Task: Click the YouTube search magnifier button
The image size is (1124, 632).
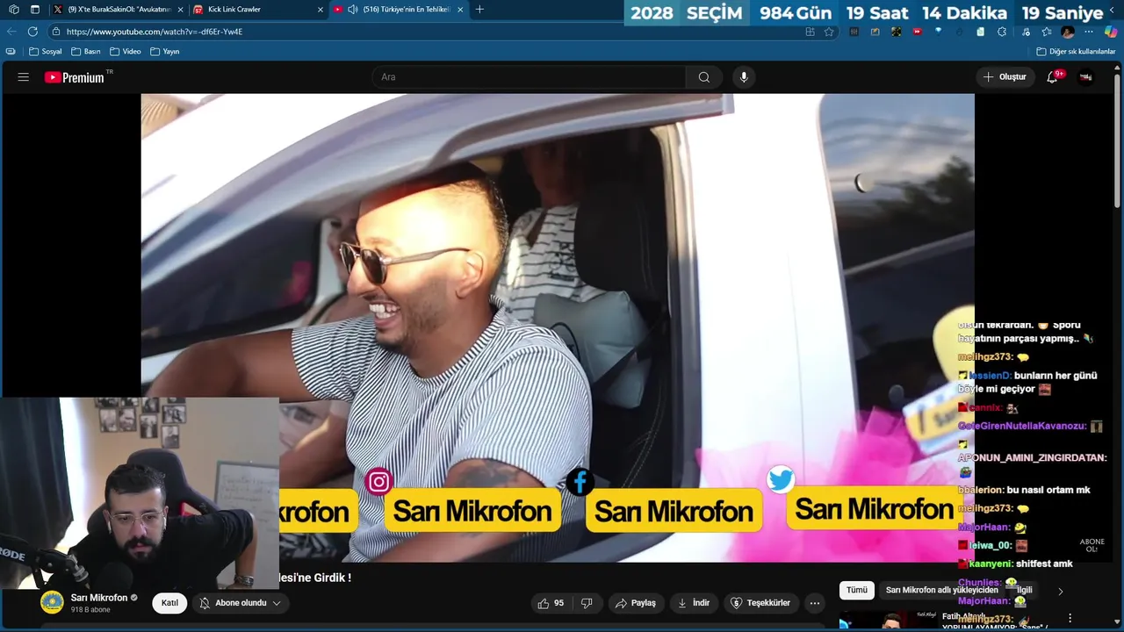Action: pos(704,77)
